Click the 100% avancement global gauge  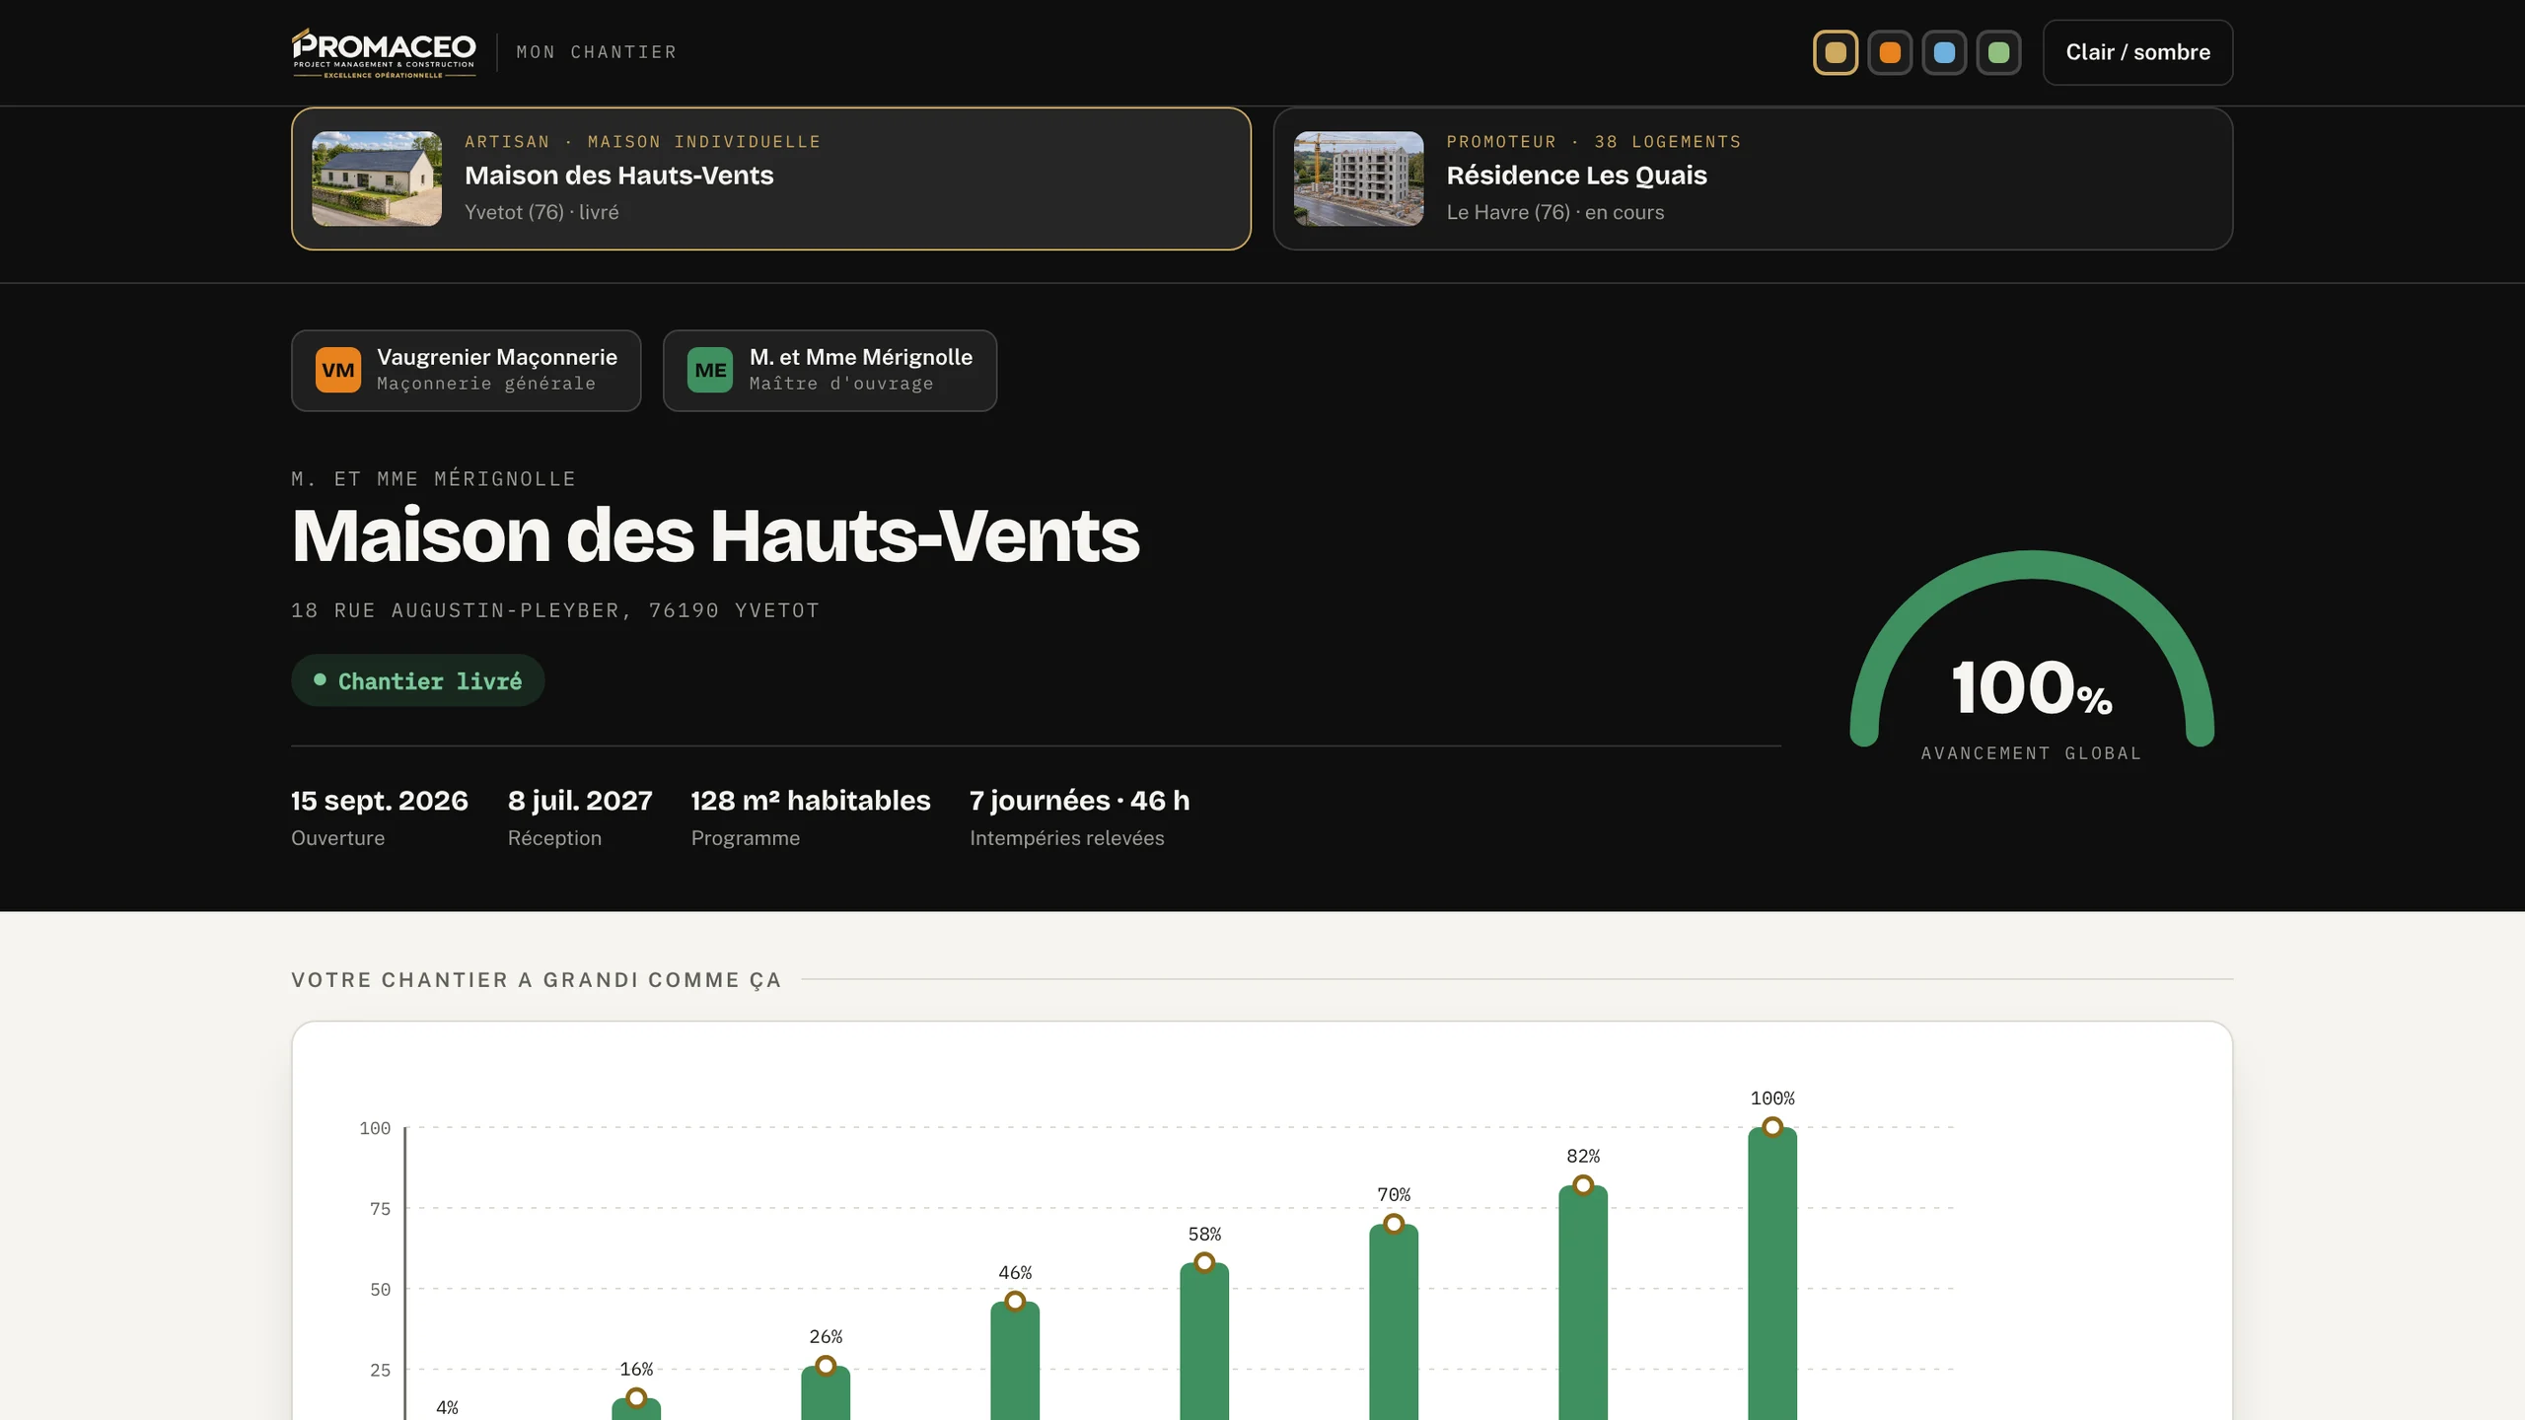(x=2032, y=656)
